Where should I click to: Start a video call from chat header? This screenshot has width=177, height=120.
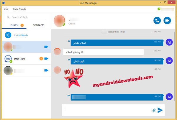coord(167,21)
